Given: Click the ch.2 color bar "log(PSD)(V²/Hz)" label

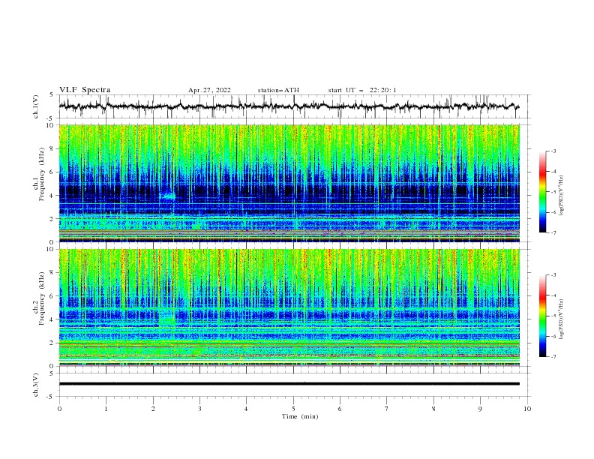Looking at the screenshot, I should click(562, 319).
